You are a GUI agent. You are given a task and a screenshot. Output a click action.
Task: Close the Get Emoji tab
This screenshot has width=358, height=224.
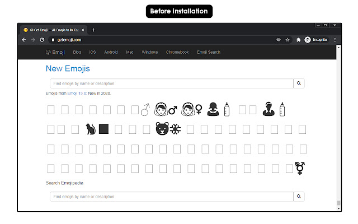tap(83, 30)
